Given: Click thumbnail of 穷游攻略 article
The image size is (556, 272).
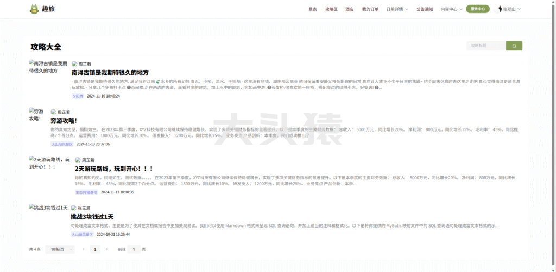Looking at the screenshot, I should click(x=37, y=115).
